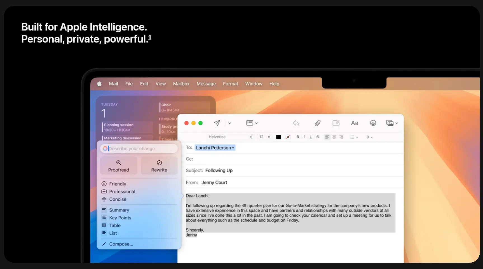Choose the Friendly tone option

click(x=114, y=184)
